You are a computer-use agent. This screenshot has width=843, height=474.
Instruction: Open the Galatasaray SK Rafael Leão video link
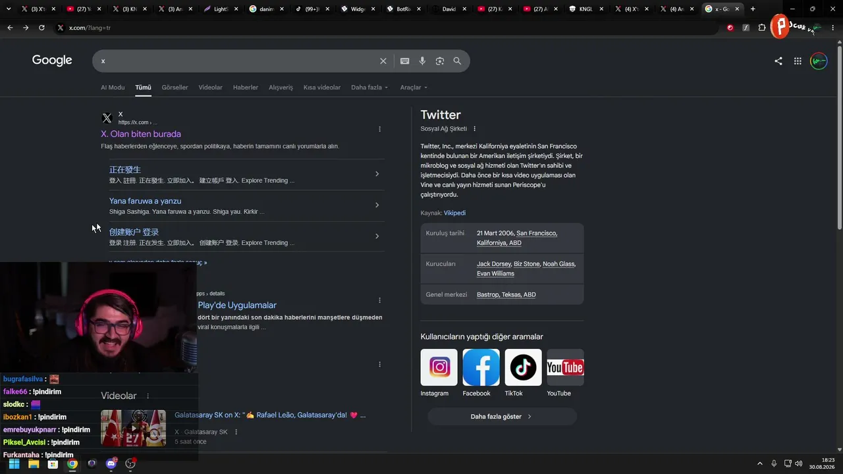[x=270, y=415]
